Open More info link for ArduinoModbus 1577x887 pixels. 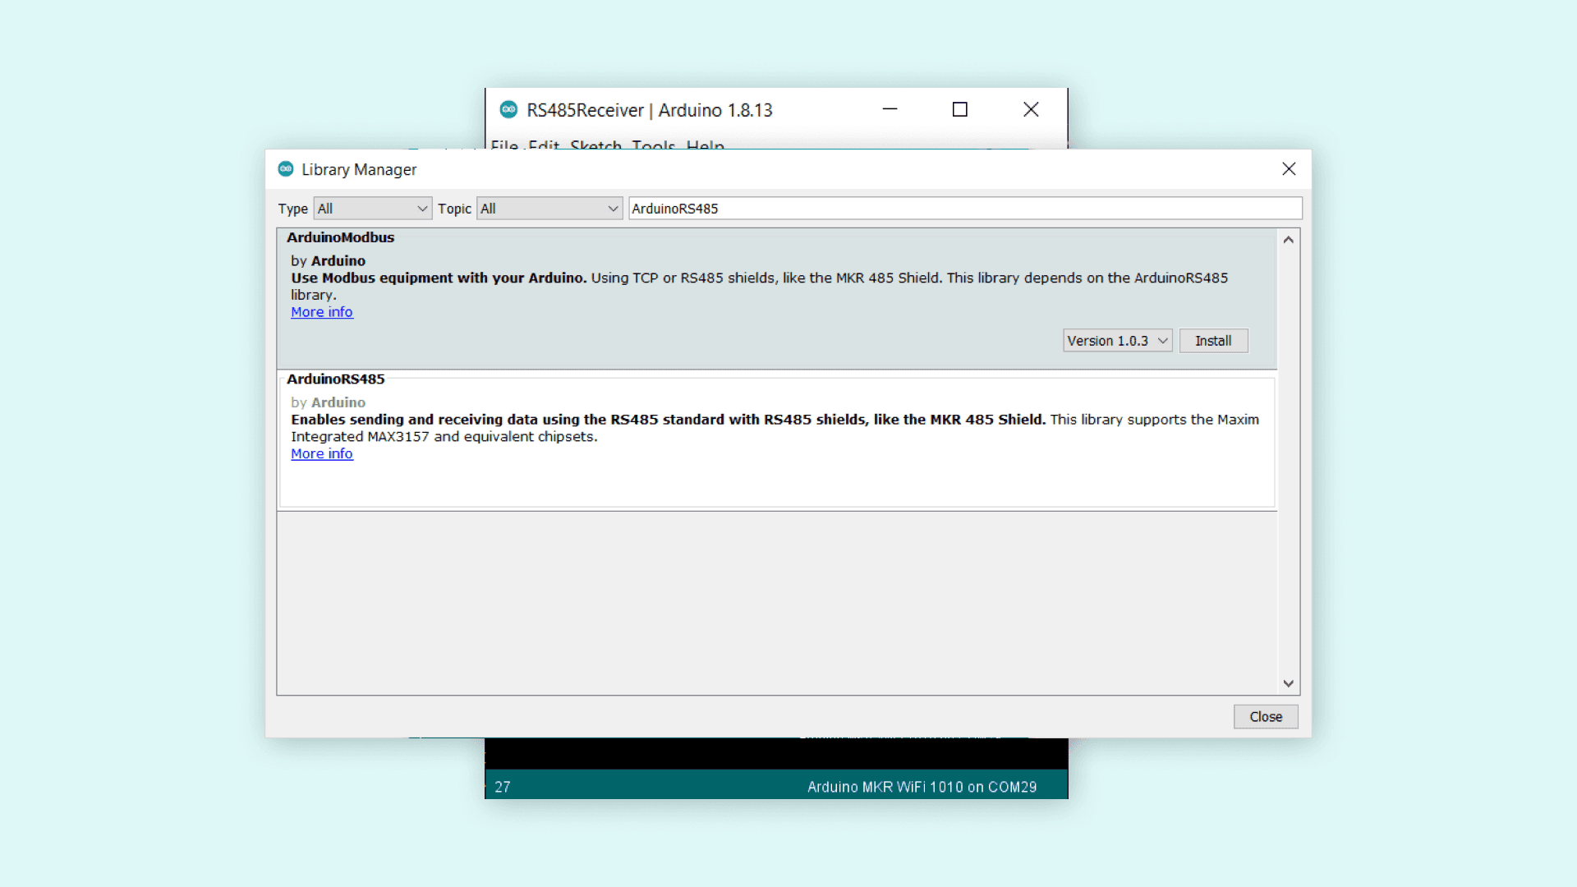(x=321, y=312)
